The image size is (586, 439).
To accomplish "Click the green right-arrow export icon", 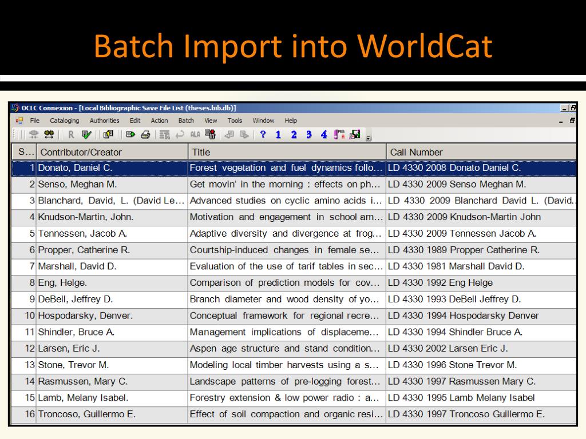I will click(130, 134).
